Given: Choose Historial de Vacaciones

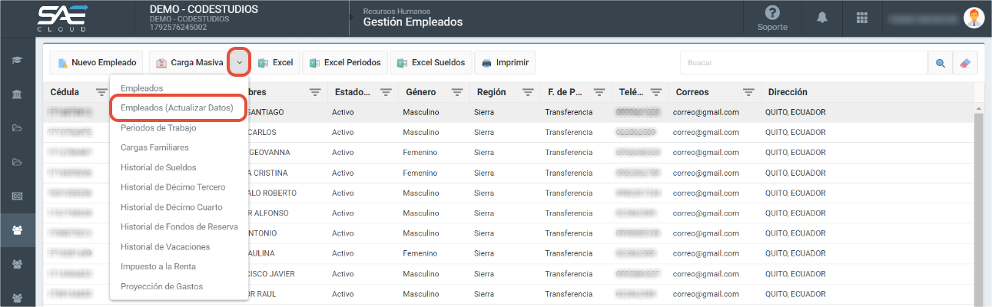Looking at the screenshot, I should pos(177,247).
